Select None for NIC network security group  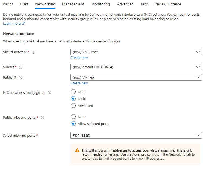click(x=73, y=92)
